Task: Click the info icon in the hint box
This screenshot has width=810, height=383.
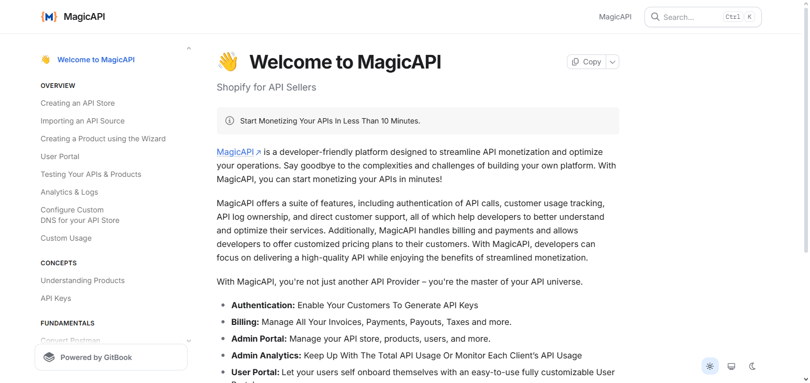Action: click(x=229, y=121)
